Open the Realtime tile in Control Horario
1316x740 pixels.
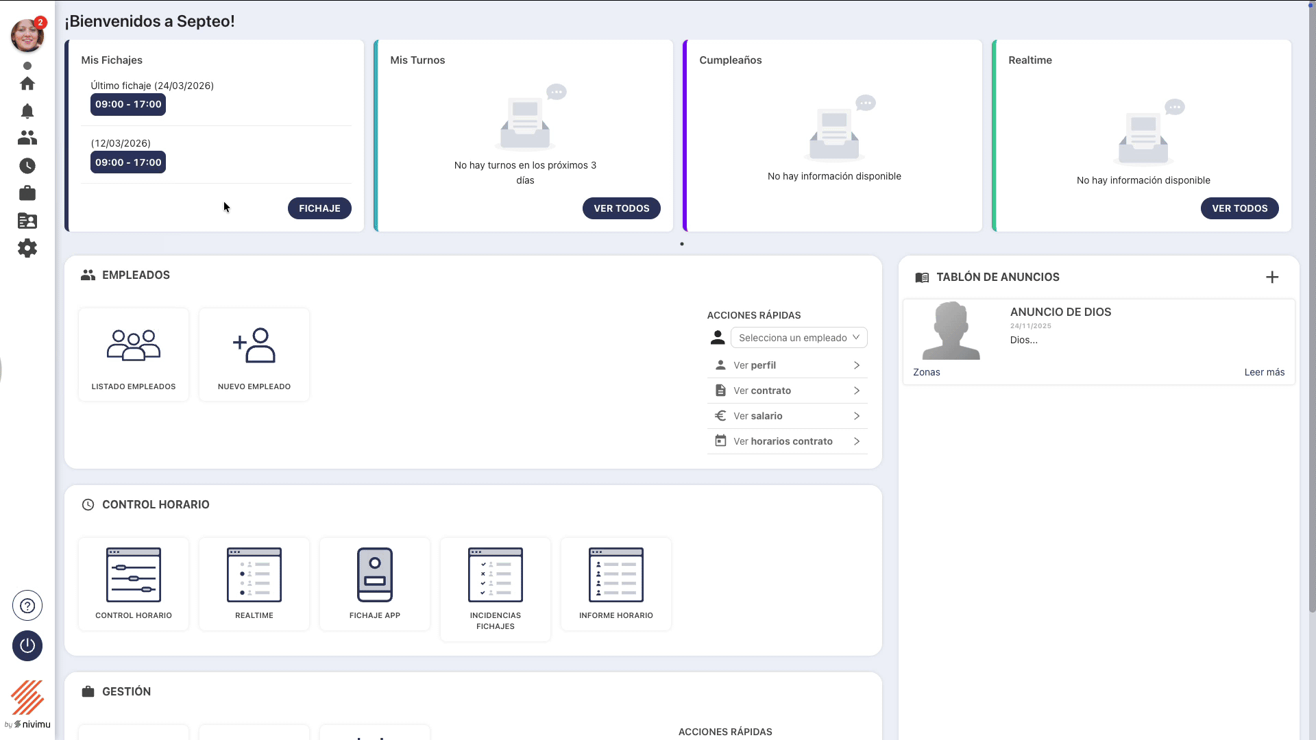[254, 584]
